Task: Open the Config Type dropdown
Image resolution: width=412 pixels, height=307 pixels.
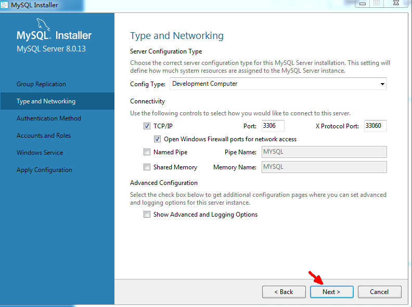Action: point(278,84)
